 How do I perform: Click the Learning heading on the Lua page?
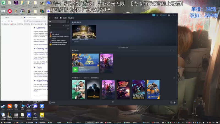click(x=41, y=28)
